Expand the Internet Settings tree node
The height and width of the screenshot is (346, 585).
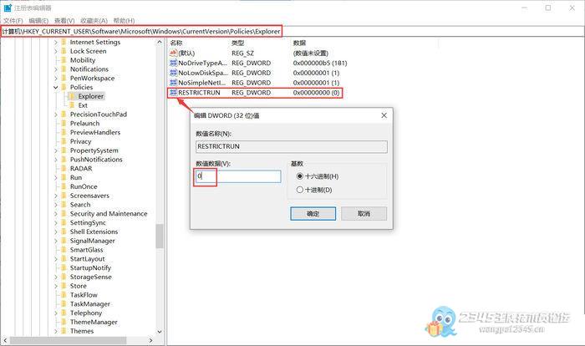56,42
